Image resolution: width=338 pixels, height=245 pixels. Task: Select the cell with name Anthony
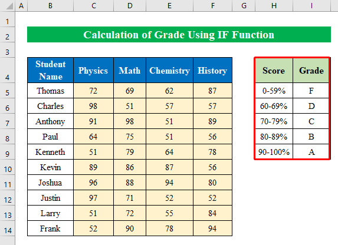pos(51,121)
